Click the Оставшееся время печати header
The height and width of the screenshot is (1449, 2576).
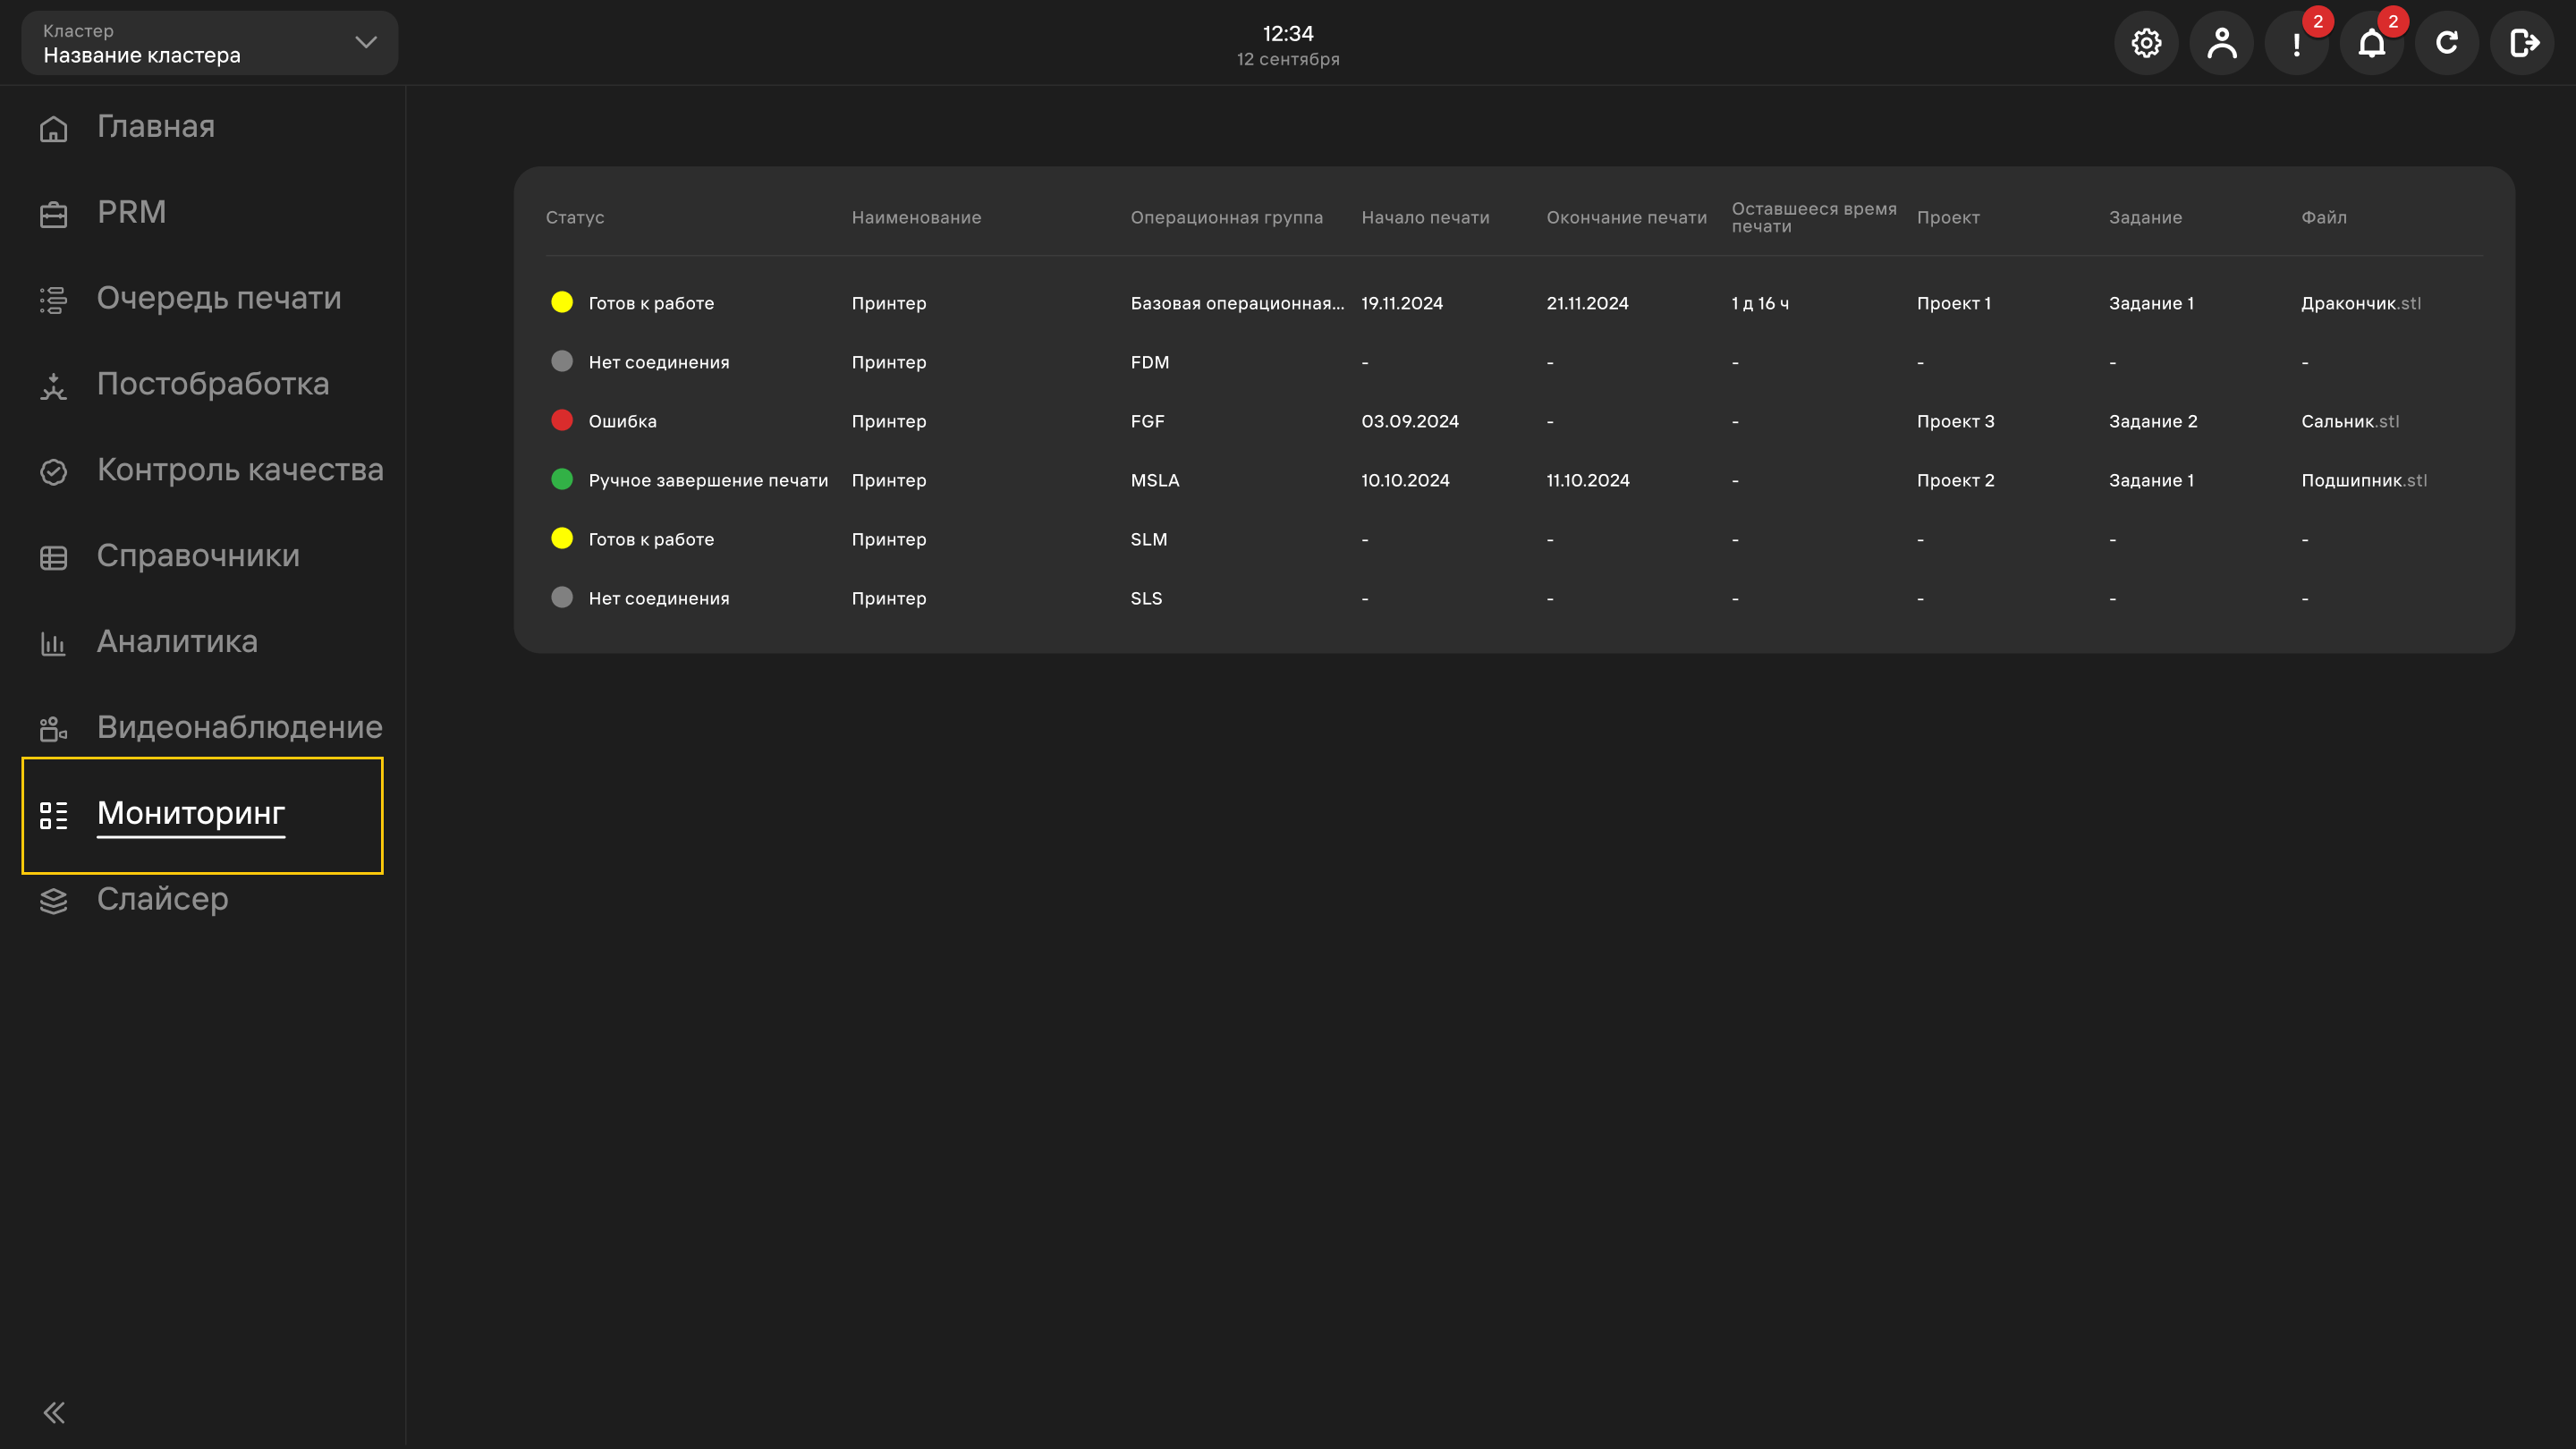point(1814,217)
